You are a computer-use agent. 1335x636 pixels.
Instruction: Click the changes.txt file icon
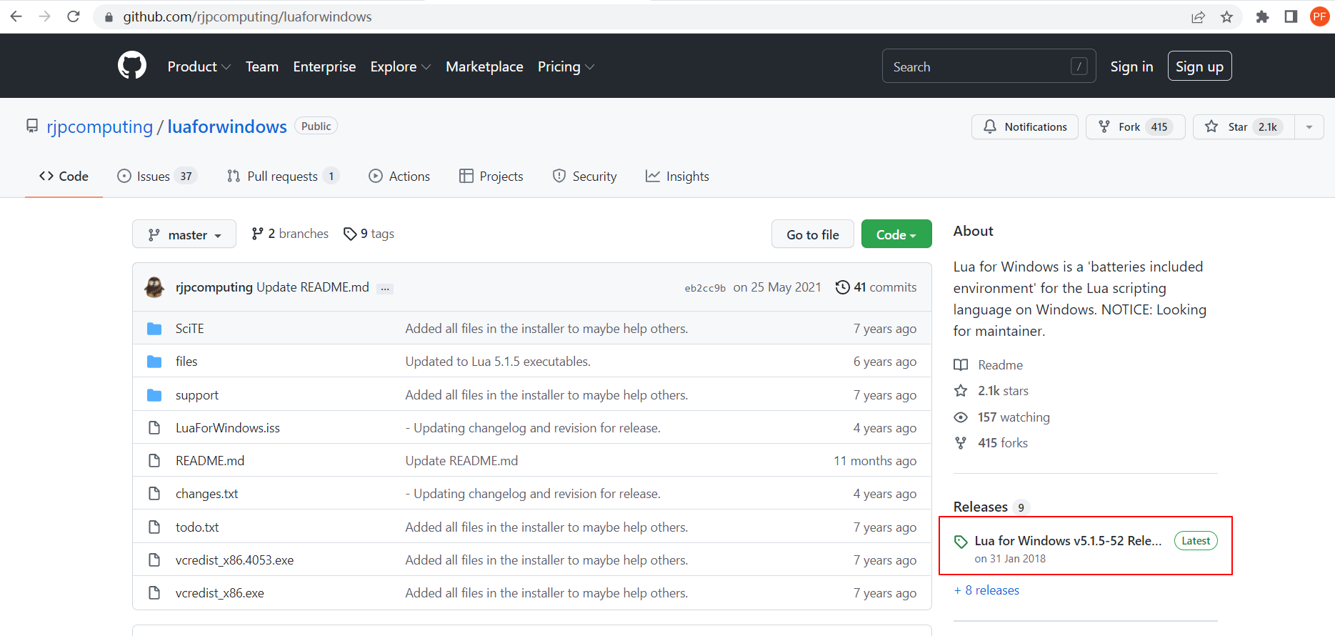tap(154, 494)
